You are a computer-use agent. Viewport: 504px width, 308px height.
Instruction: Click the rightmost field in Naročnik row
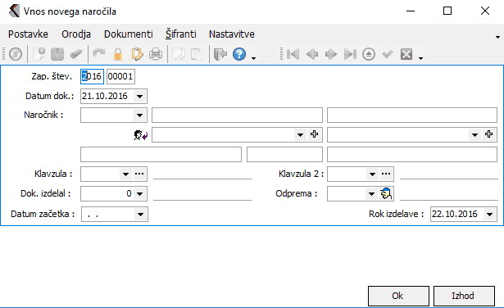click(412, 115)
